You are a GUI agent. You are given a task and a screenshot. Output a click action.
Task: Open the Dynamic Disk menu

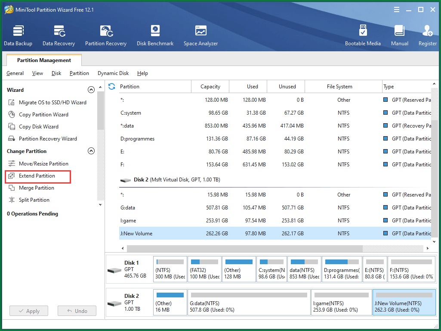pos(113,73)
